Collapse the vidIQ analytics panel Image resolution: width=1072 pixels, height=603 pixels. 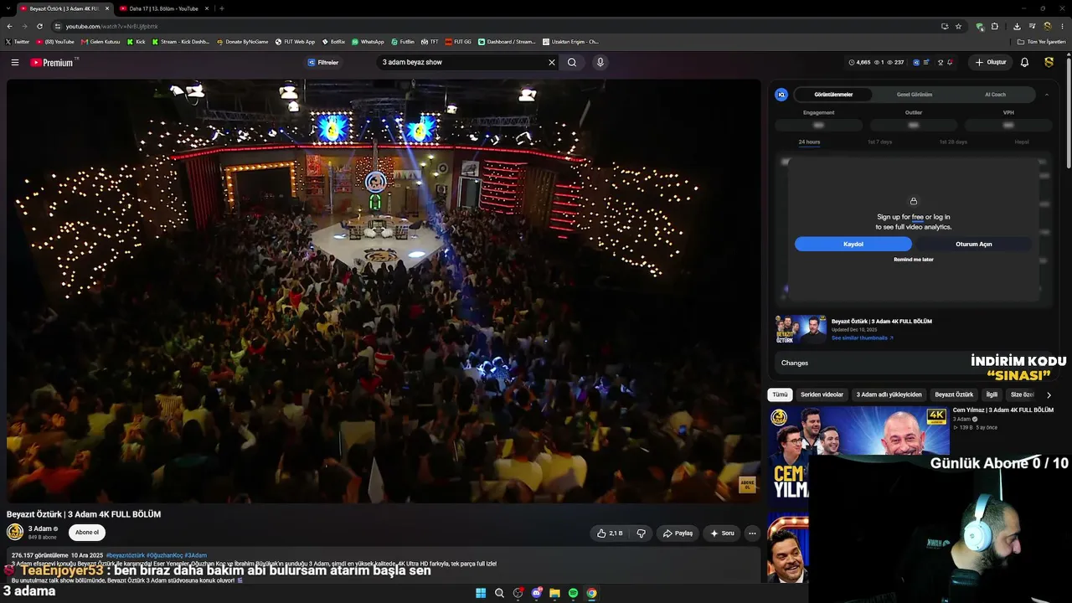point(1046,95)
